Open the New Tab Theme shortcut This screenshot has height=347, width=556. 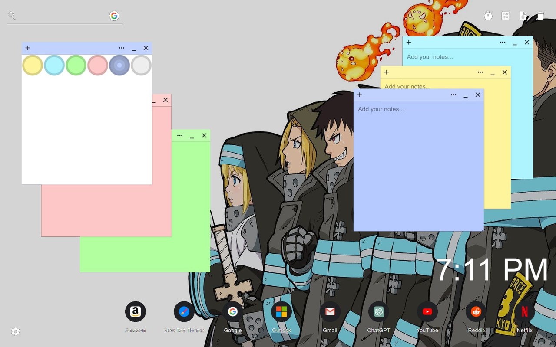click(184, 311)
